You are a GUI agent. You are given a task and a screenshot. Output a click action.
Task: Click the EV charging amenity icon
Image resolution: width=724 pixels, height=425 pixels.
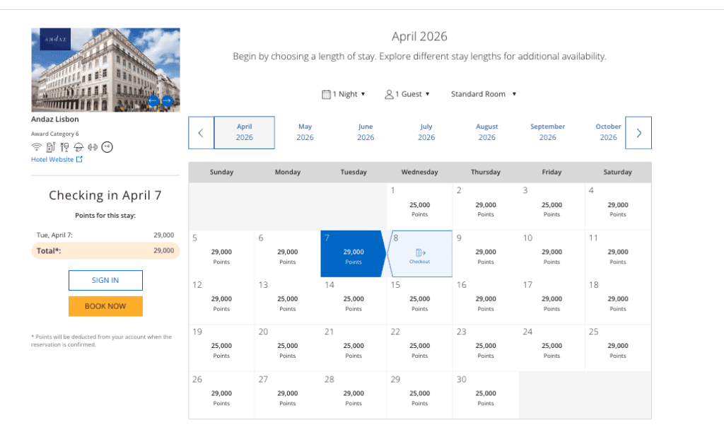[x=50, y=147]
